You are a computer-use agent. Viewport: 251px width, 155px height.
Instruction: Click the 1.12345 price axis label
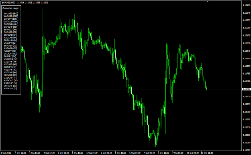coord(247,13)
